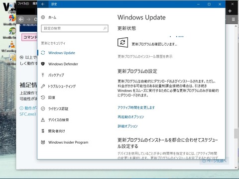The height and width of the screenshot is (179, 239).
Task: Select デバイスの検索 in the sidebar
Action: (58, 120)
